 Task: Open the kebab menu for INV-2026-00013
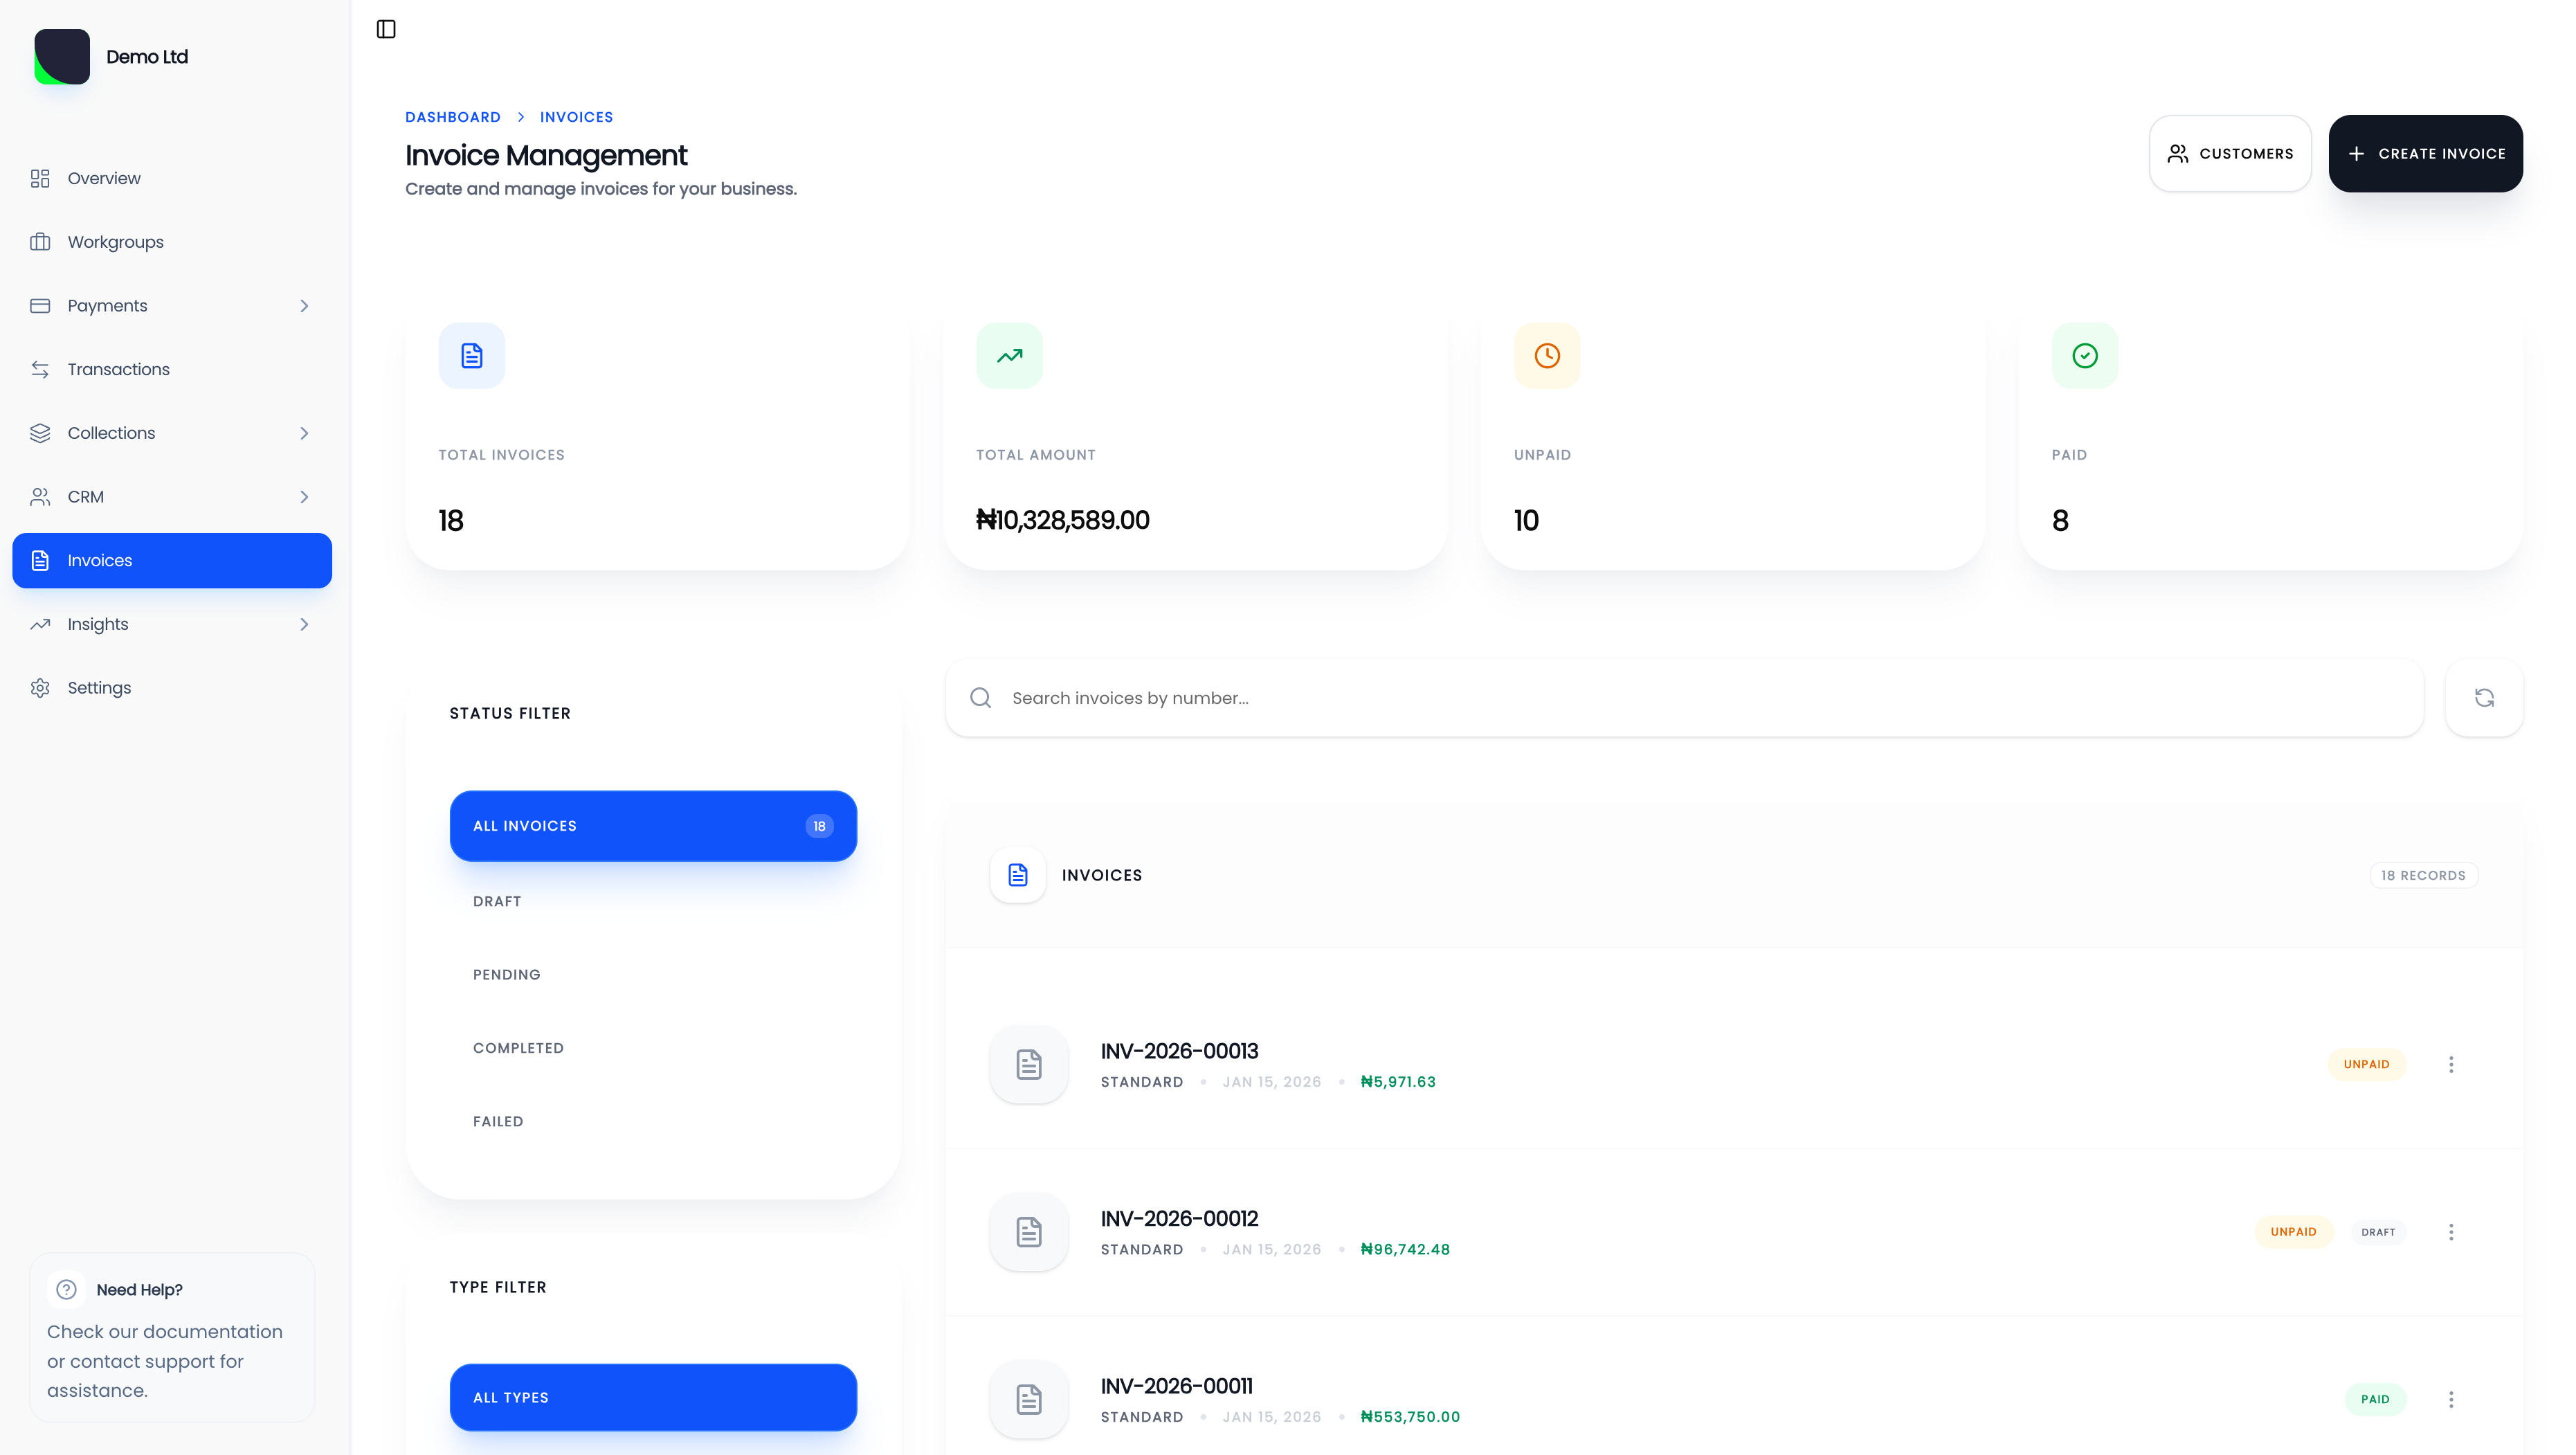click(x=2450, y=1064)
